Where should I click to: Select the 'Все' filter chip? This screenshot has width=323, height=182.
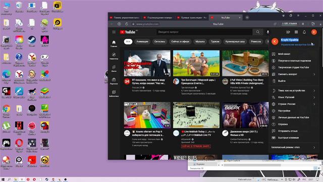128,41
